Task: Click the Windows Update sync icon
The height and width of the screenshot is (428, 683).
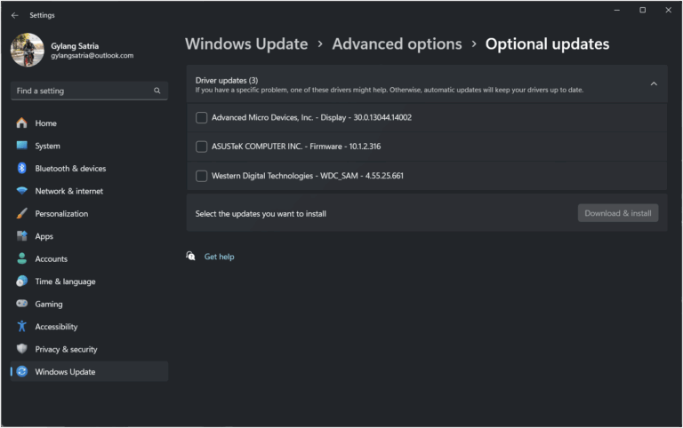Action: pos(21,371)
